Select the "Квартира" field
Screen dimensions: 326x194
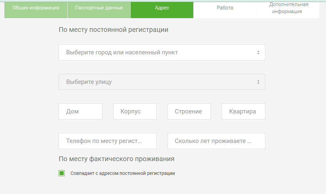[x=243, y=111]
